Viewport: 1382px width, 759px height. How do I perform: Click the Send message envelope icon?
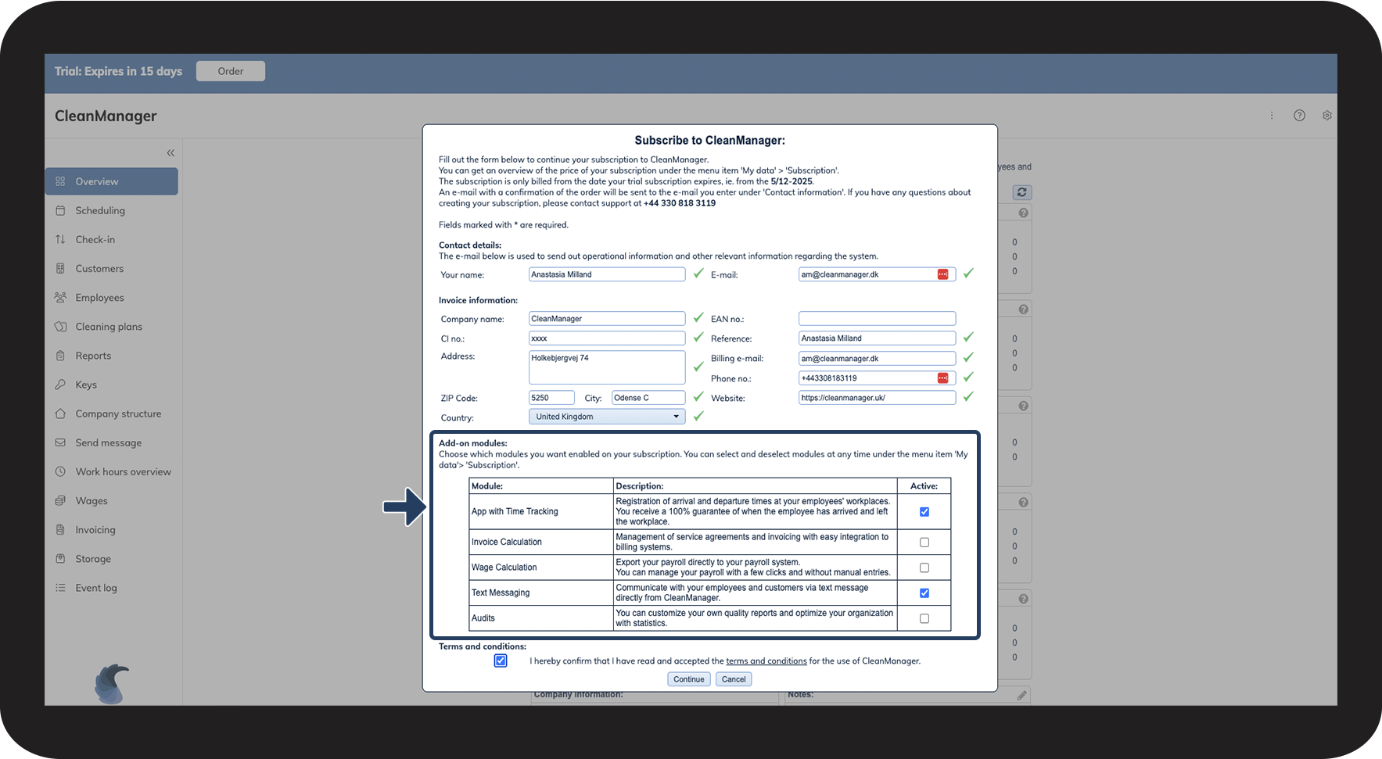(60, 442)
